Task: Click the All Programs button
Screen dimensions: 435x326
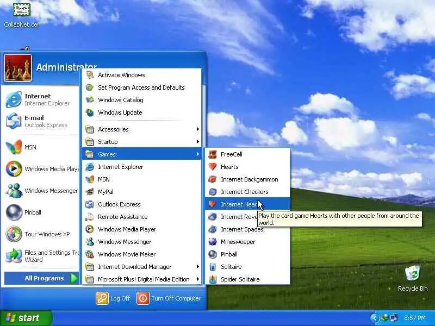Action: point(42,278)
